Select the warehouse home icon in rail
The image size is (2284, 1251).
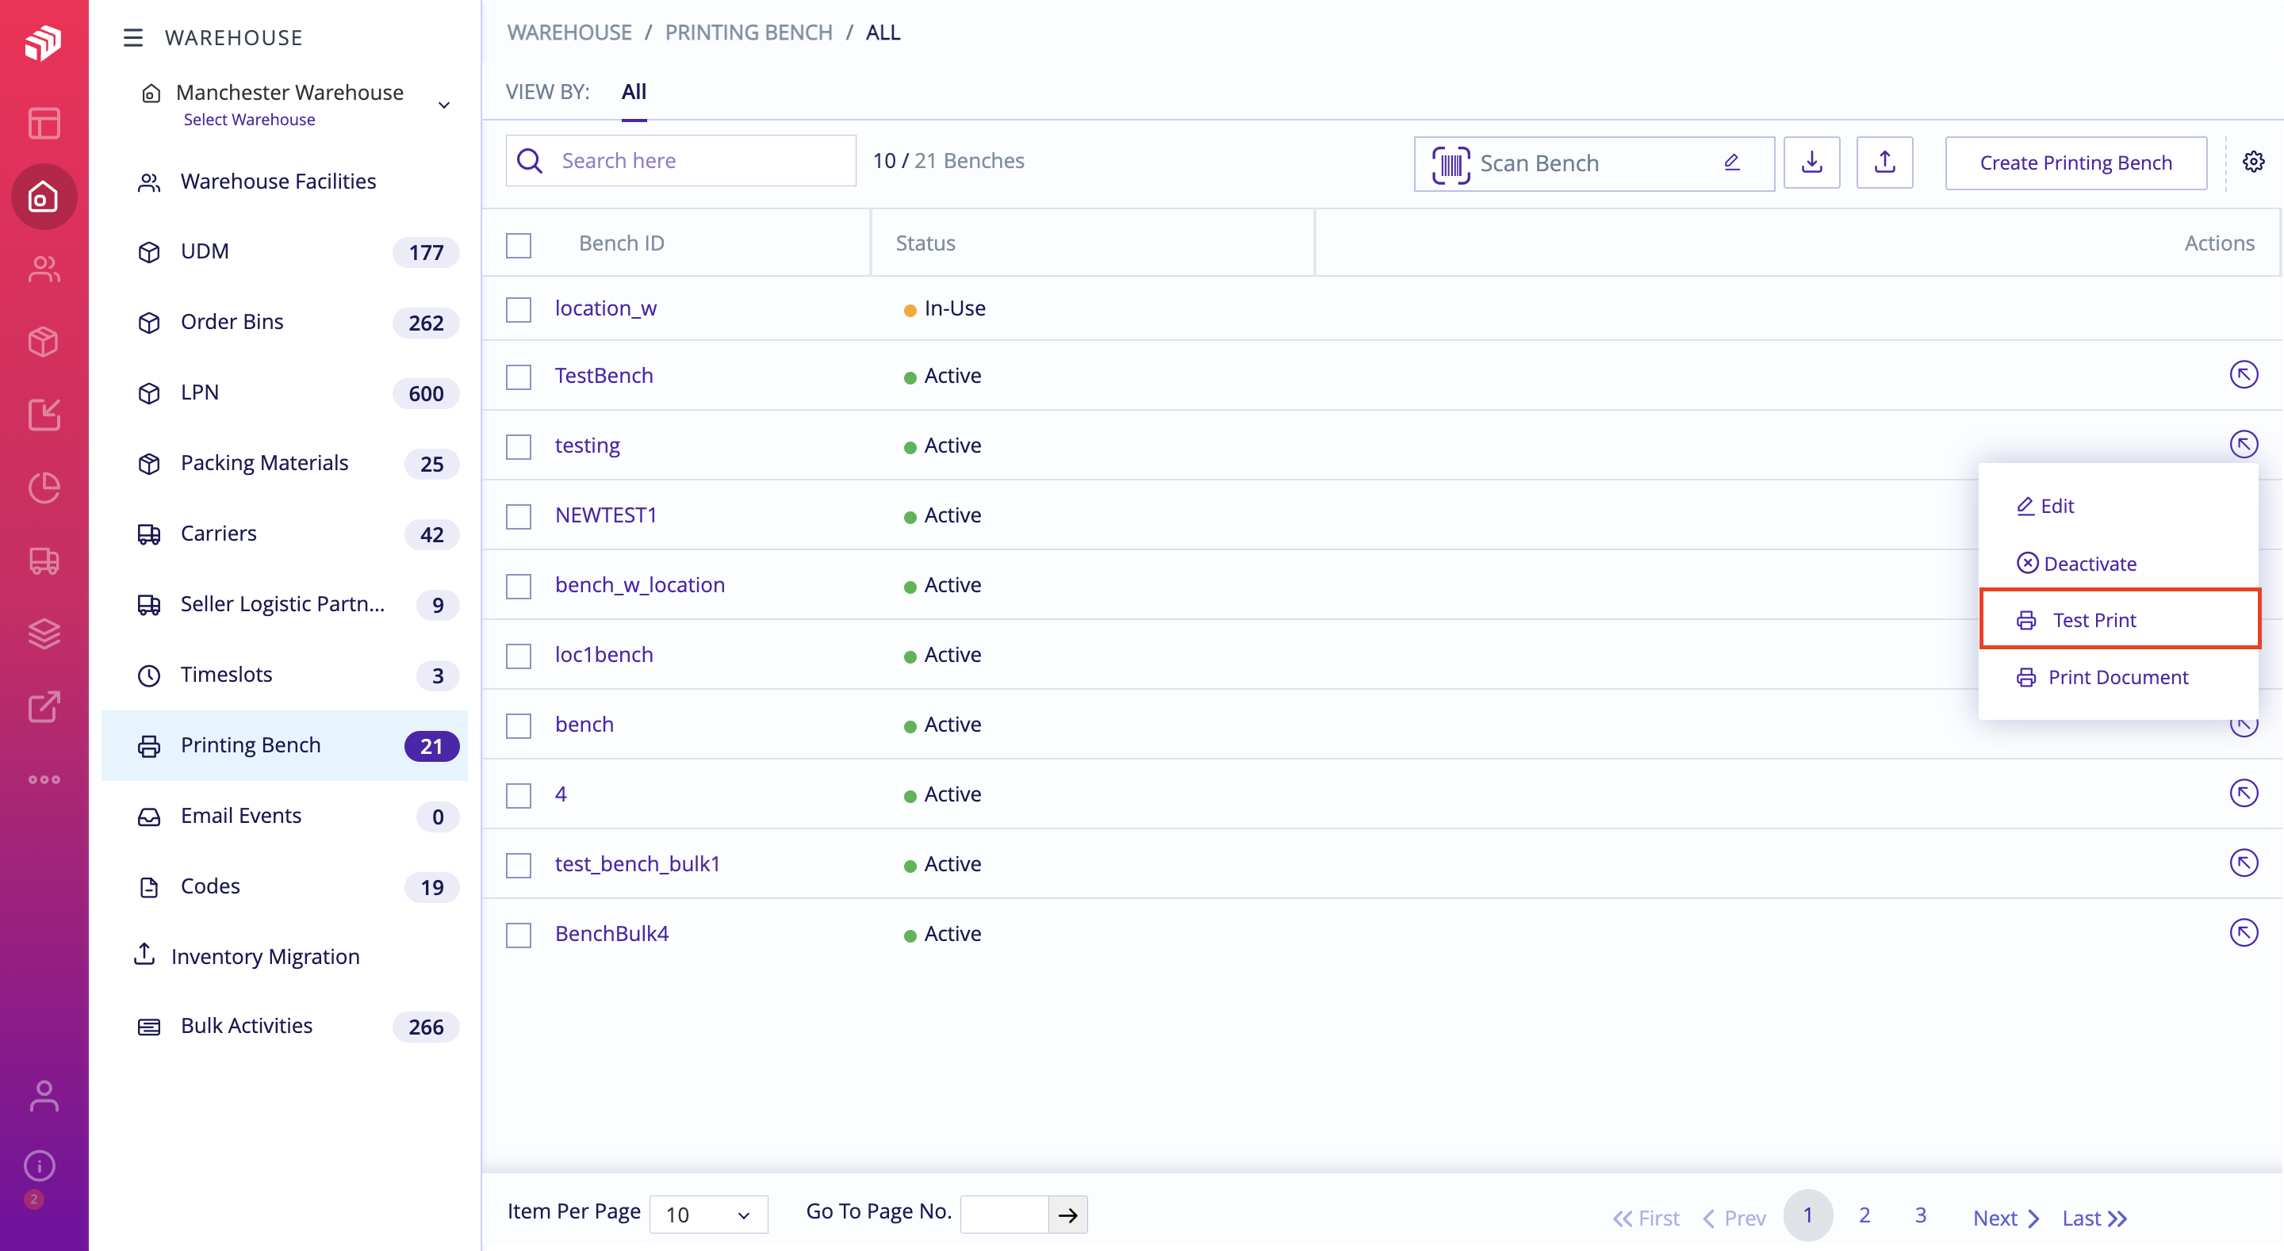tap(44, 197)
